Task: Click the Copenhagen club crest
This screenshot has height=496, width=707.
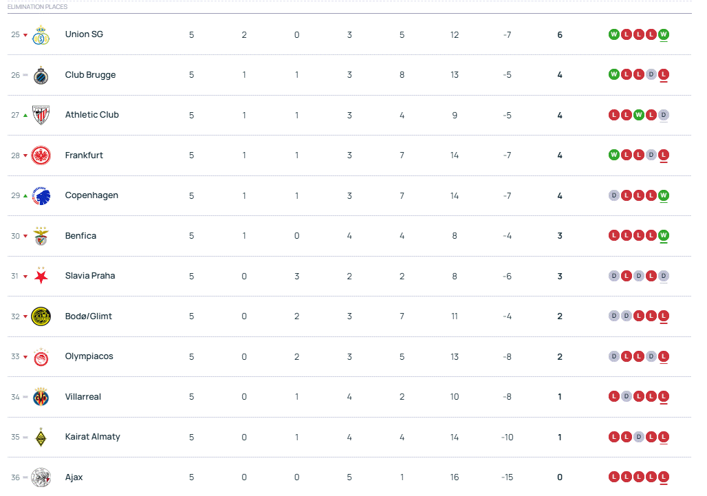Action: 41,196
